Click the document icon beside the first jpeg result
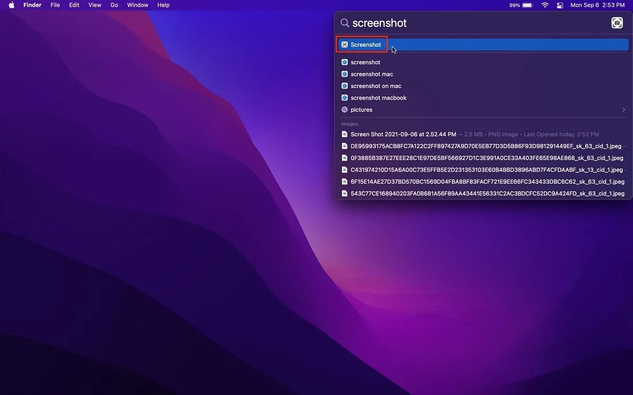 344,146
